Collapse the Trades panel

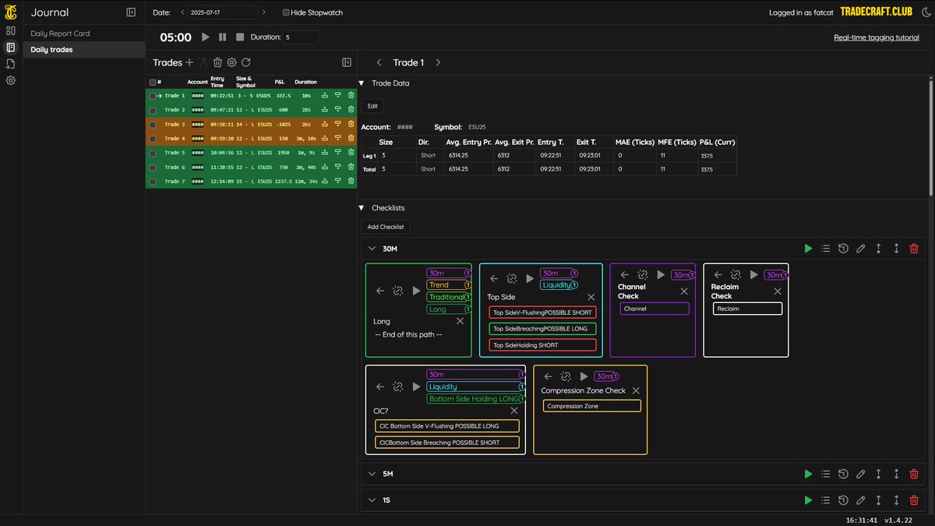click(347, 62)
